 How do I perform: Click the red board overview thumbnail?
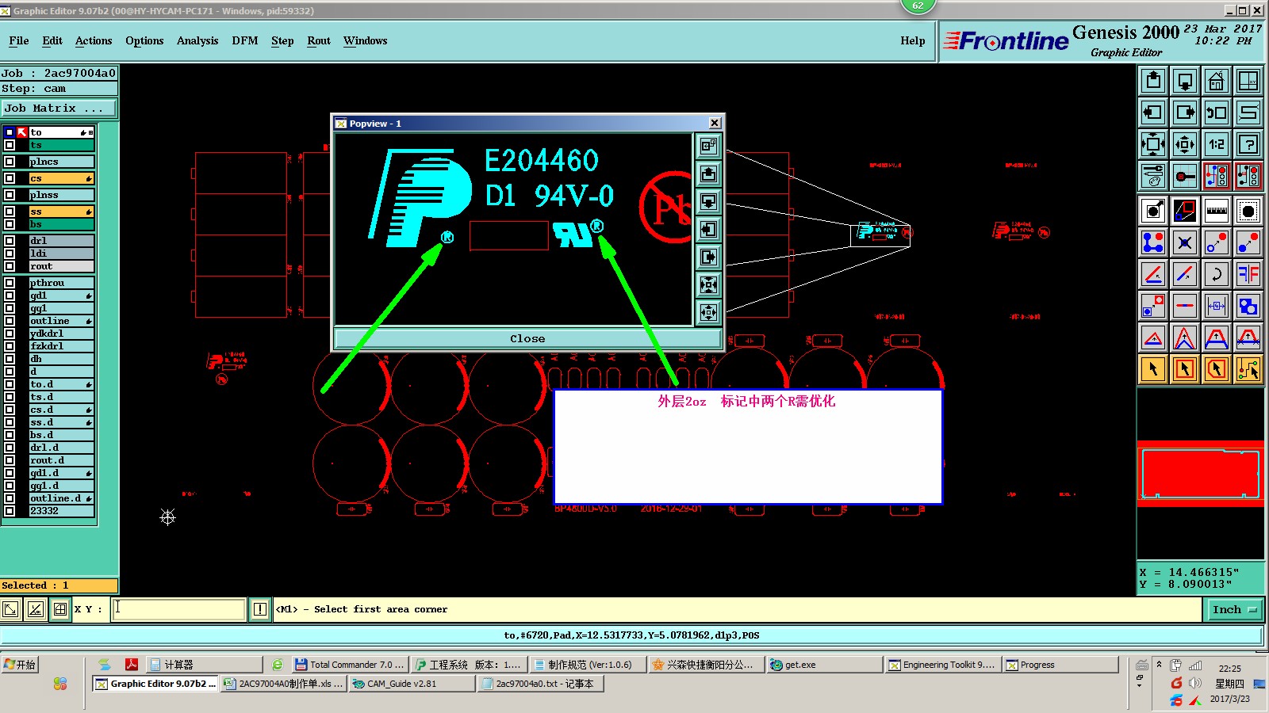[x=1200, y=474]
